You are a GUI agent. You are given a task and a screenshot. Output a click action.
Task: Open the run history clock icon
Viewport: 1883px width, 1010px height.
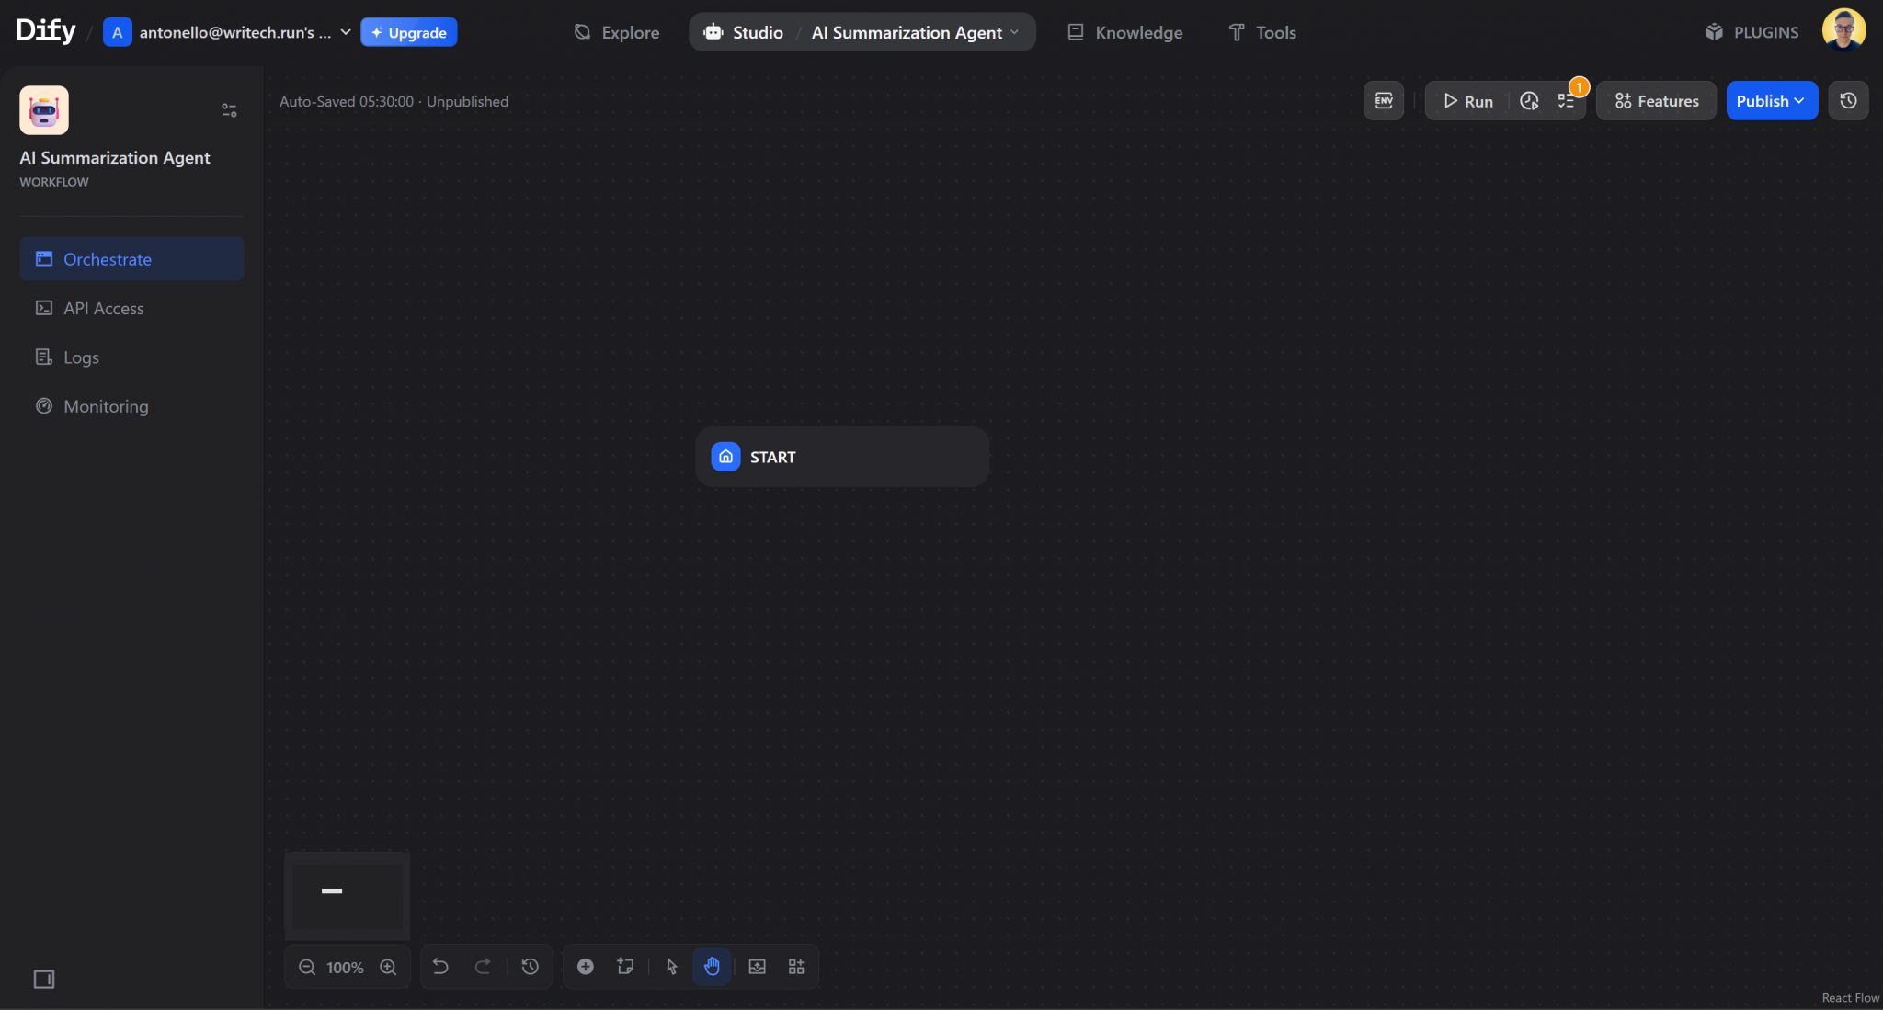[x=1529, y=101]
